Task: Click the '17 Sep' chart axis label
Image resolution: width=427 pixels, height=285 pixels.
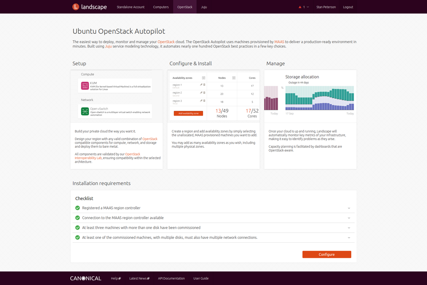Action: click(x=289, y=113)
